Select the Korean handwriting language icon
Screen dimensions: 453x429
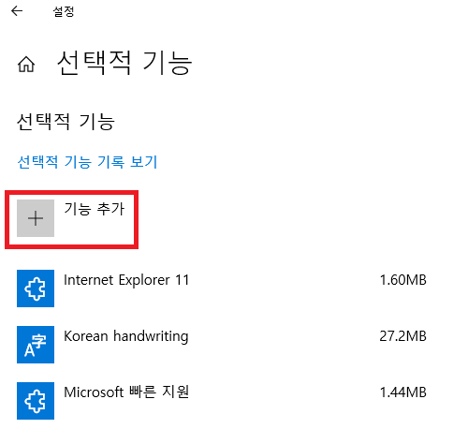36,345
